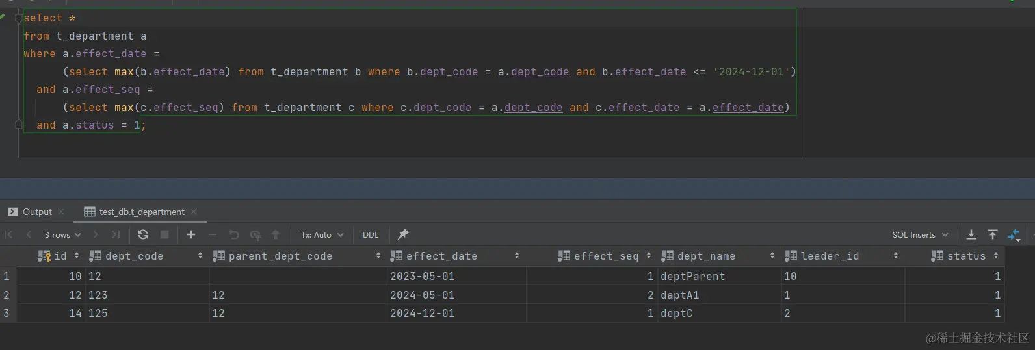
Task: Click id cell 14
Action: [x=51, y=313]
